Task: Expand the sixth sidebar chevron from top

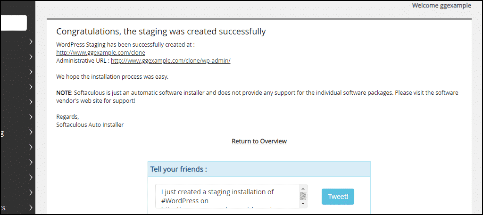Action: click(31, 117)
